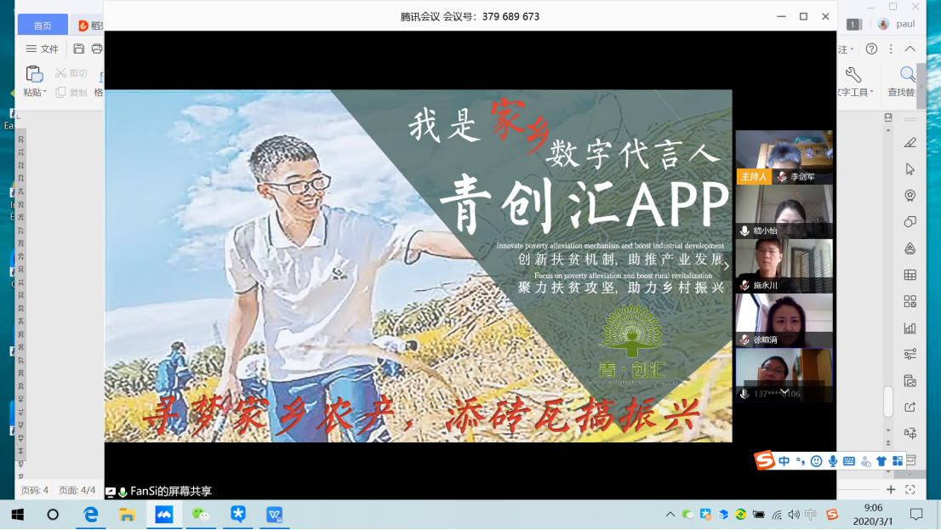941x530 pixels.
Task: Open the 文件 menu
Action: pyautogui.click(x=43, y=48)
